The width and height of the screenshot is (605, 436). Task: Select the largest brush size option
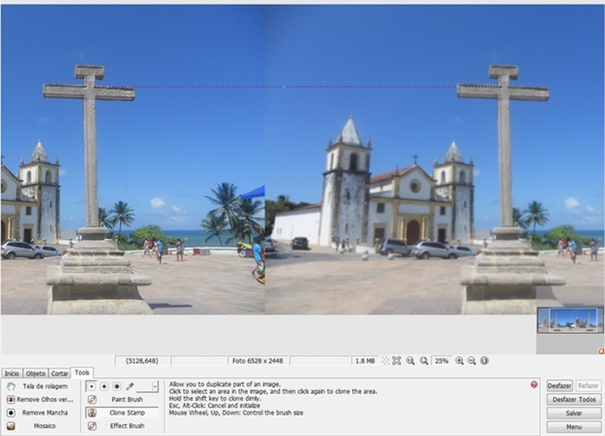116,387
